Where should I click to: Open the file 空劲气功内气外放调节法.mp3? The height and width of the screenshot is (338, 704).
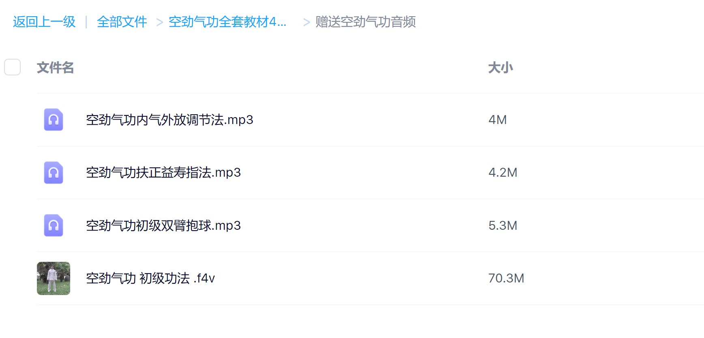pyautogui.click(x=170, y=120)
